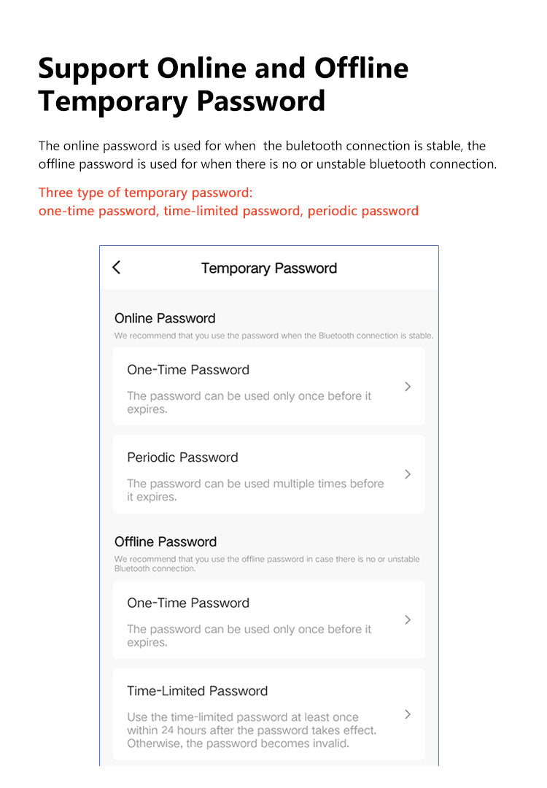547x788 pixels.
Task: Click the Offline Password section header
Action: (x=166, y=541)
